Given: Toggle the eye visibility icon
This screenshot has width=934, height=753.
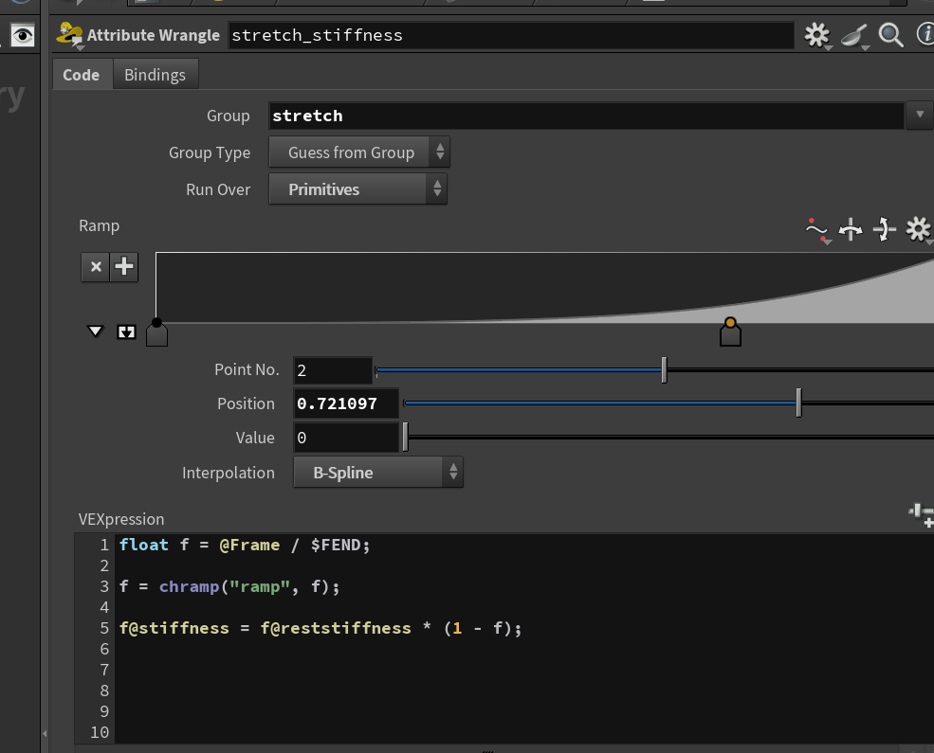Looking at the screenshot, I should (23, 36).
